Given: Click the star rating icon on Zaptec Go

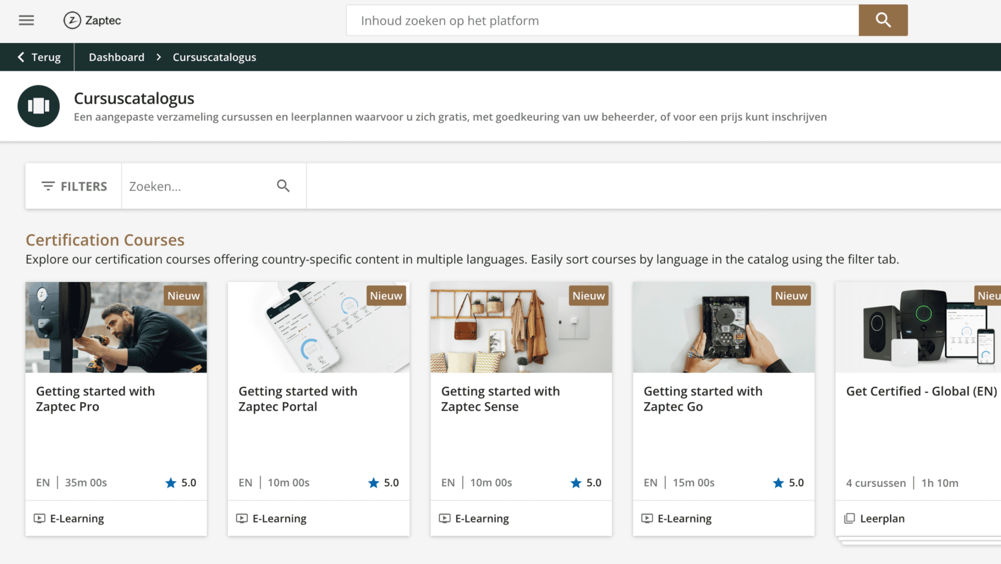Looking at the screenshot, I should 778,483.
